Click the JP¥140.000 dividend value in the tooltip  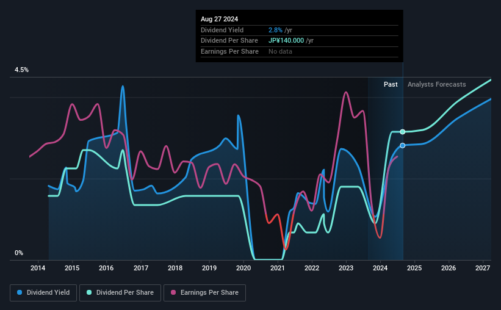coord(286,41)
